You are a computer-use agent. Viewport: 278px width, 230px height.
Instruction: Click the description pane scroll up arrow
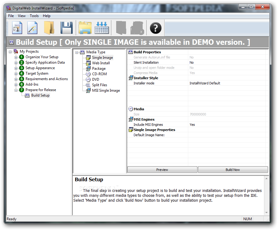266,179
